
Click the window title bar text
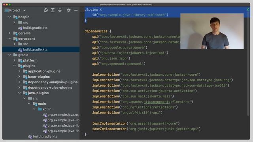(126, 4)
